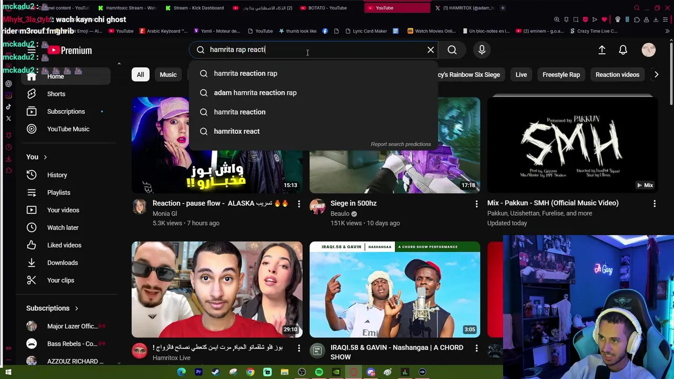Image resolution: width=674 pixels, height=379 pixels.
Task: Open the Opera extensions cube icon
Action: [637, 19]
